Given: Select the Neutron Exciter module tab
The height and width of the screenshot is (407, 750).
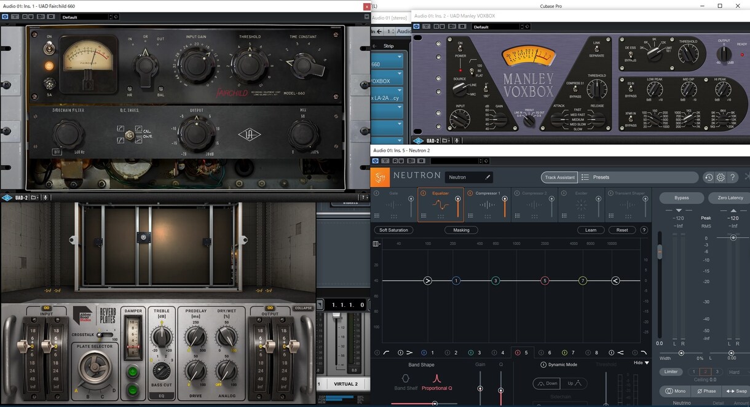Looking at the screenshot, I should click(x=582, y=204).
